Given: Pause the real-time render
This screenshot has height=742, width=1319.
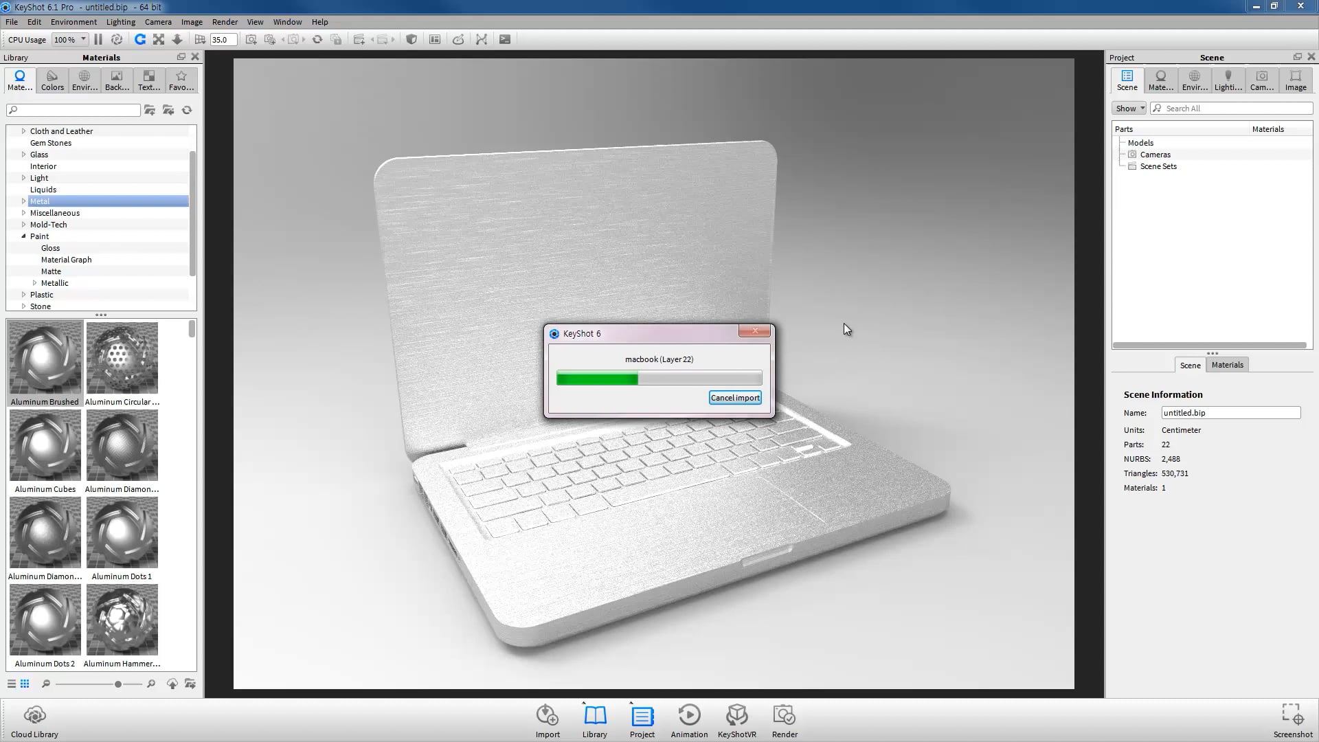Looking at the screenshot, I should click(98, 40).
